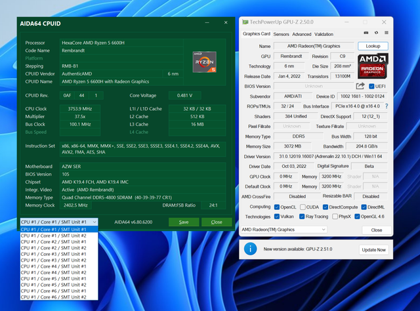Click the Driver Version field in GPU-Z
Image resolution: width=420 pixels, height=311 pixels.
click(x=331, y=156)
